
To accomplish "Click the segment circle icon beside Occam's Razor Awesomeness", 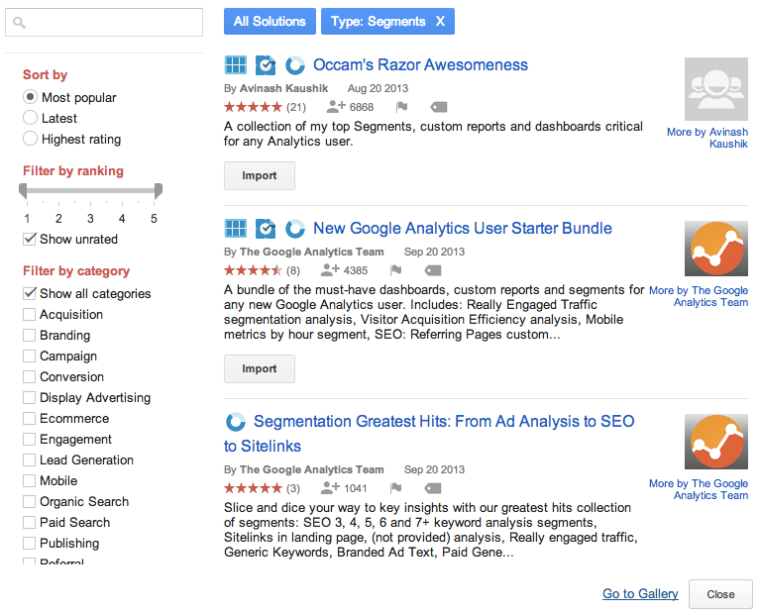I will tap(295, 64).
